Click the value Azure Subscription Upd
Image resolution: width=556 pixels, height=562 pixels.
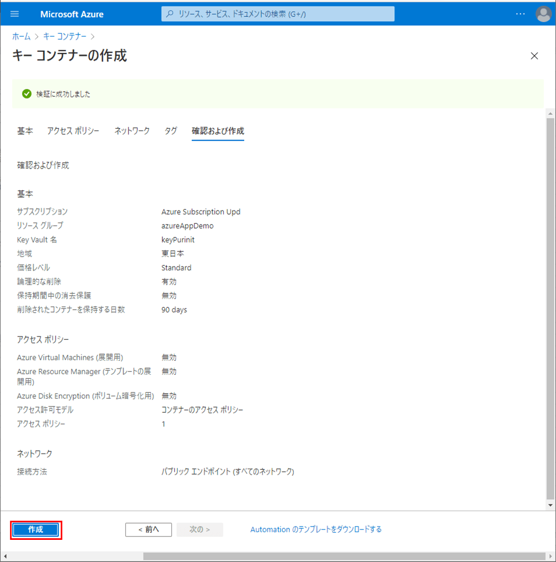(x=200, y=212)
